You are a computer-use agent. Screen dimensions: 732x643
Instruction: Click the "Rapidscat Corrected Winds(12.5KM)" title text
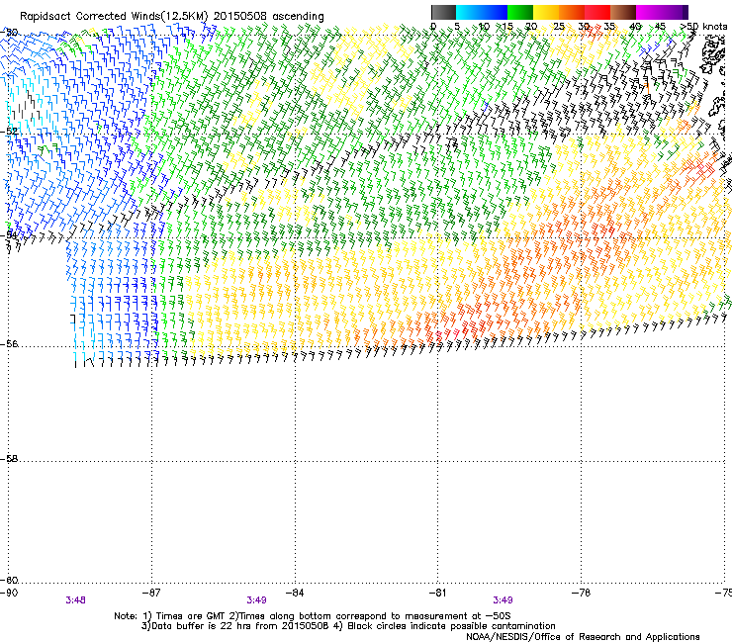[x=114, y=17]
